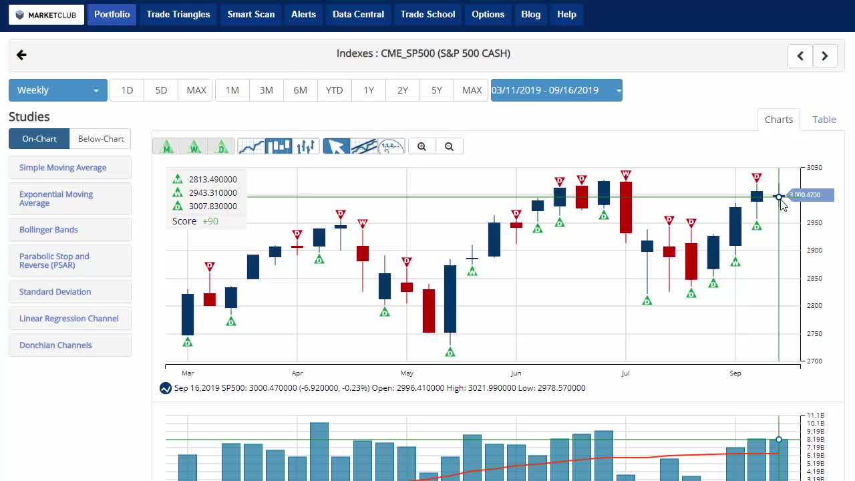The height and width of the screenshot is (481, 855).
Task: Select the pointer cursor tool
Action: click(336, 146)
